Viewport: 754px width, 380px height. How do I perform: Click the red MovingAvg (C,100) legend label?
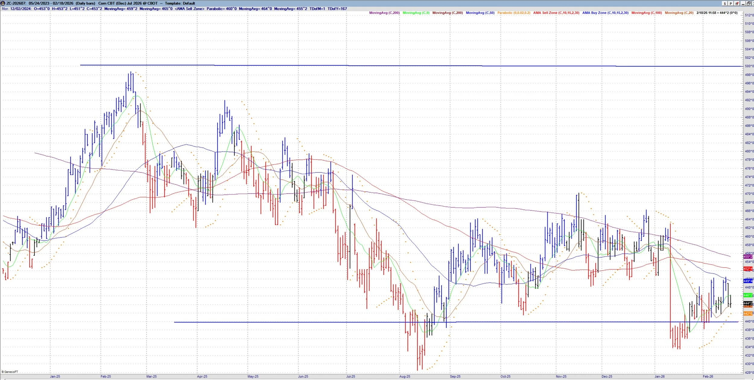(646, 13)
